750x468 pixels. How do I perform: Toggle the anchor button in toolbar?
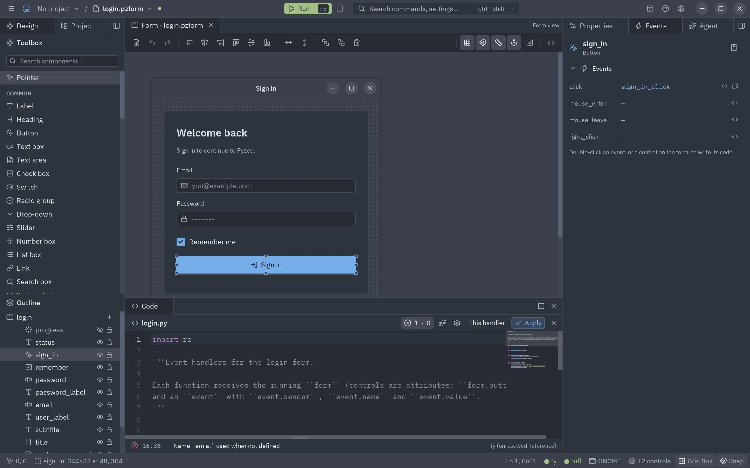pyautogui.click(x=514, y=43)
